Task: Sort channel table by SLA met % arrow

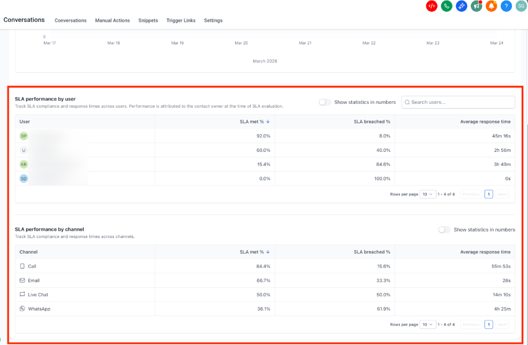Action: pos(268,252)
